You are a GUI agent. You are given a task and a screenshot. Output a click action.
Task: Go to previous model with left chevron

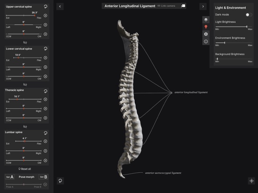pos(60,6)
